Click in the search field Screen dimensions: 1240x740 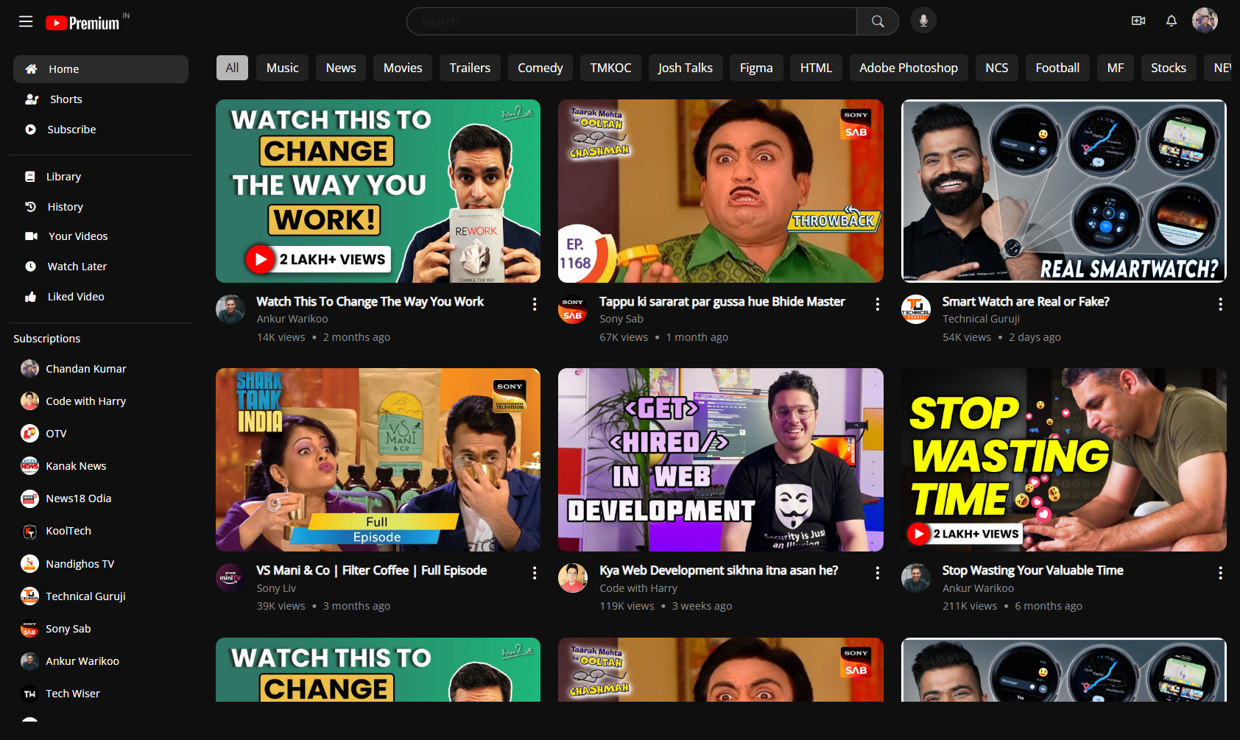pyautogui.click(x=632, y=21)
